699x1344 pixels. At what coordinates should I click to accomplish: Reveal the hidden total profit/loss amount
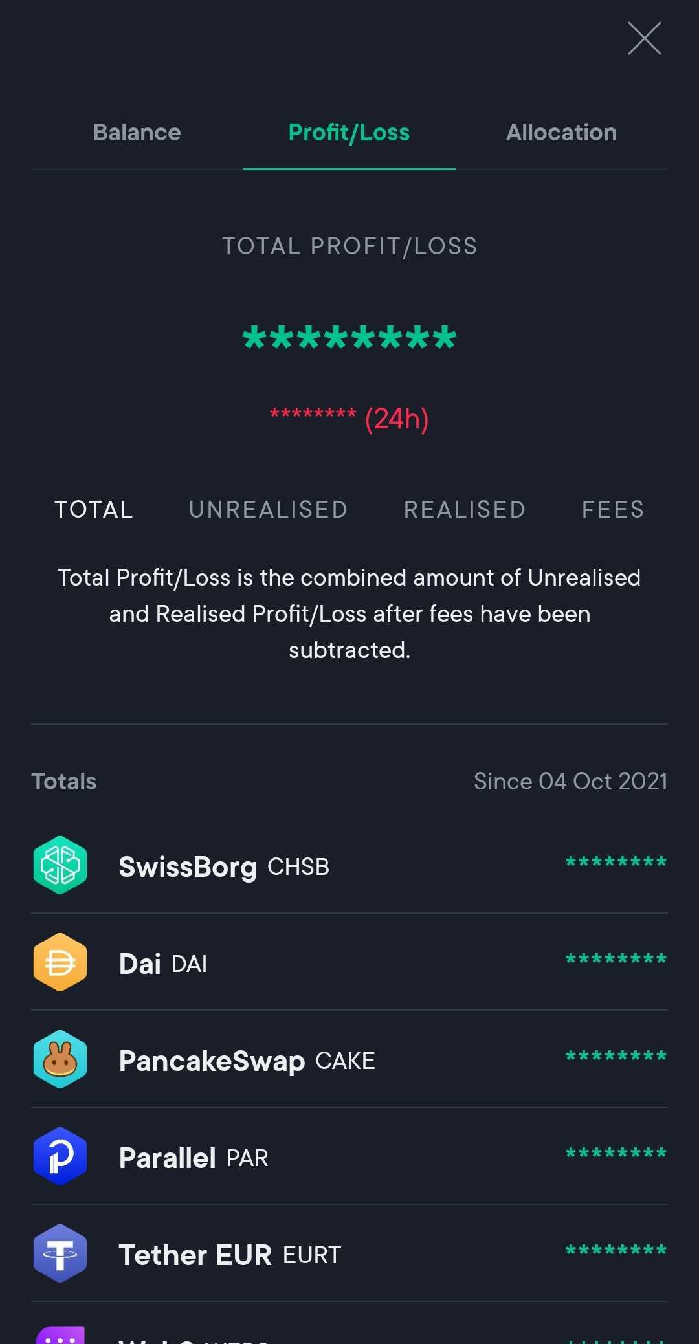tap(349, 338)
